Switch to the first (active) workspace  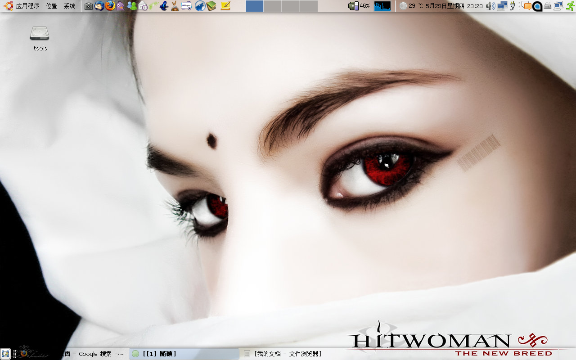255,6
